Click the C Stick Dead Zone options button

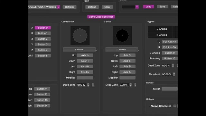(135, 85)
